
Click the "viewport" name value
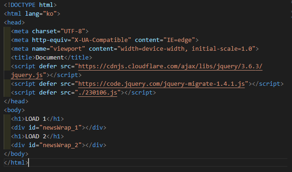68,49
